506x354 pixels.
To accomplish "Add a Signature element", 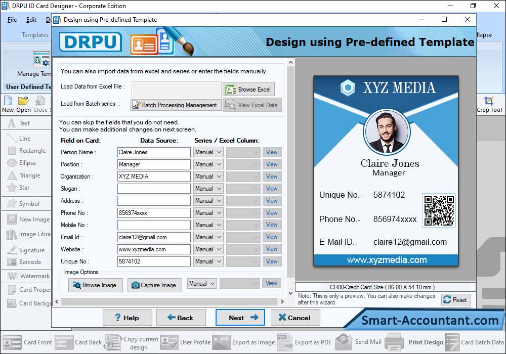I will pos(26,250).
